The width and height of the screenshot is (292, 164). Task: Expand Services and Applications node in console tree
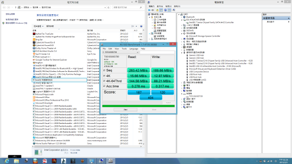150,39
